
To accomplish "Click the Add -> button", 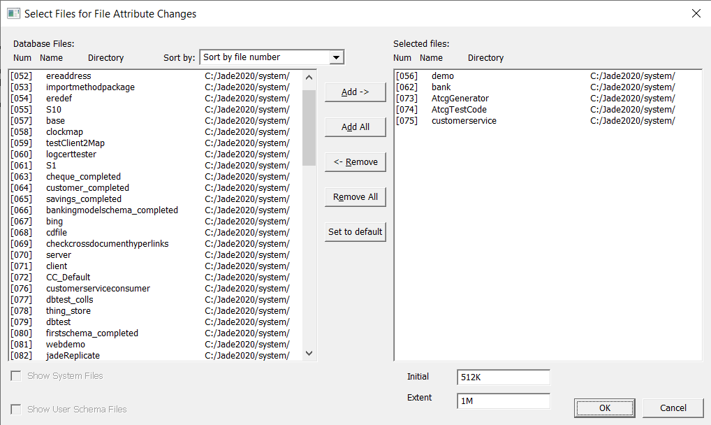I will (x=355, y=92).
